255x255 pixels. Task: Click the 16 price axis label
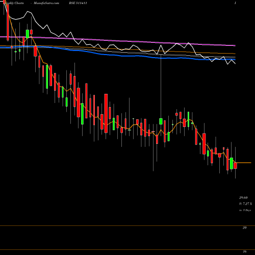(x=245, y=251)
